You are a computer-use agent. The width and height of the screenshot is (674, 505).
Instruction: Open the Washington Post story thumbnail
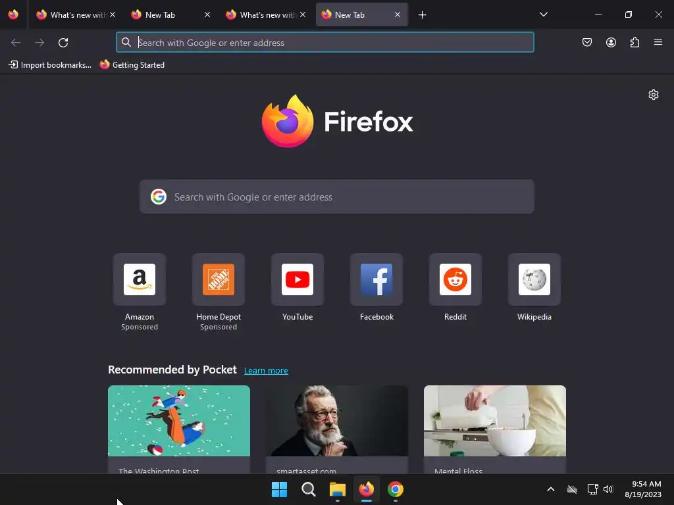[x=179, y=421]
